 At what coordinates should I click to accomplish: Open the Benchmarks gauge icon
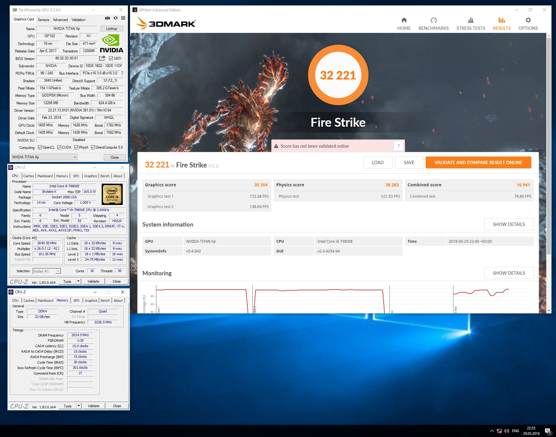point(434,20)
